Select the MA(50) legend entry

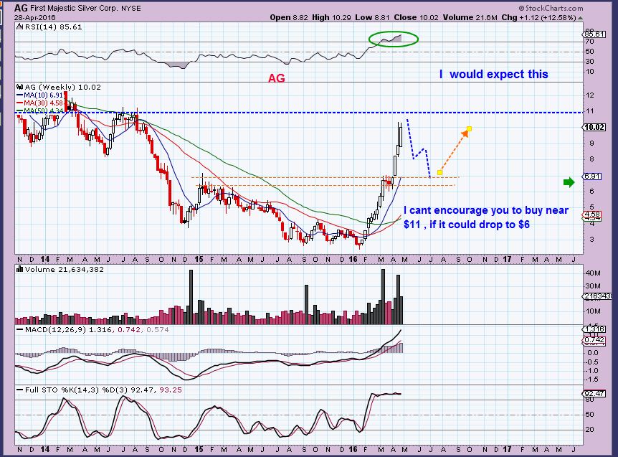[x=40, y=110]
